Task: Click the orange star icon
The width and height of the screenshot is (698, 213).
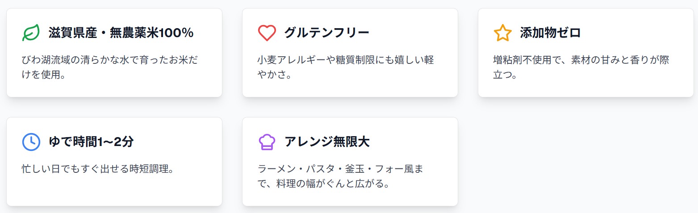Action: (x=502, y=33)
